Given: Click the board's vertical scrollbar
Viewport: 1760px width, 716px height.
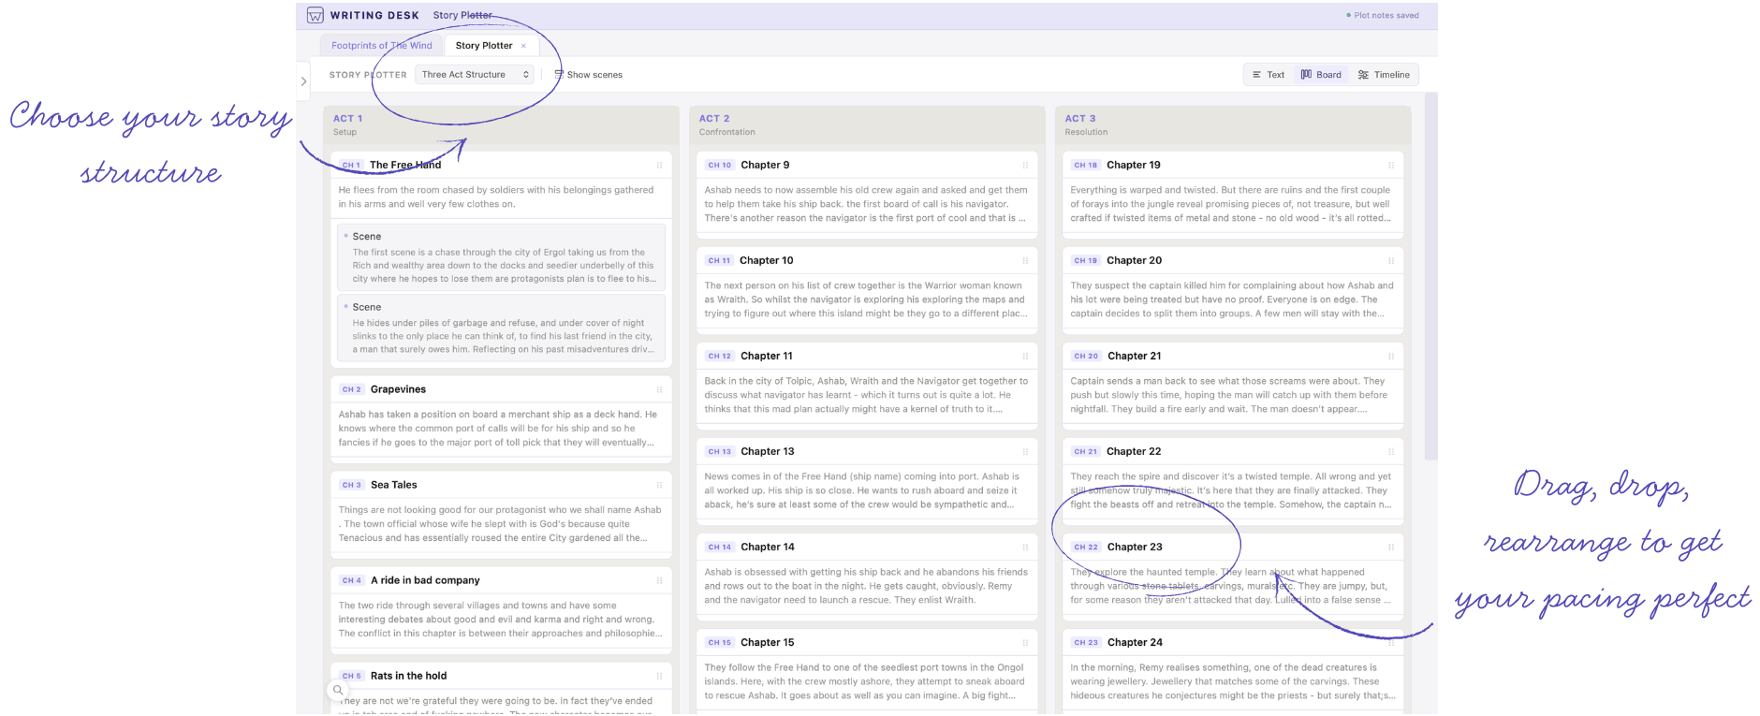Looking at the screenshot, I should (x=1430, y=276).
